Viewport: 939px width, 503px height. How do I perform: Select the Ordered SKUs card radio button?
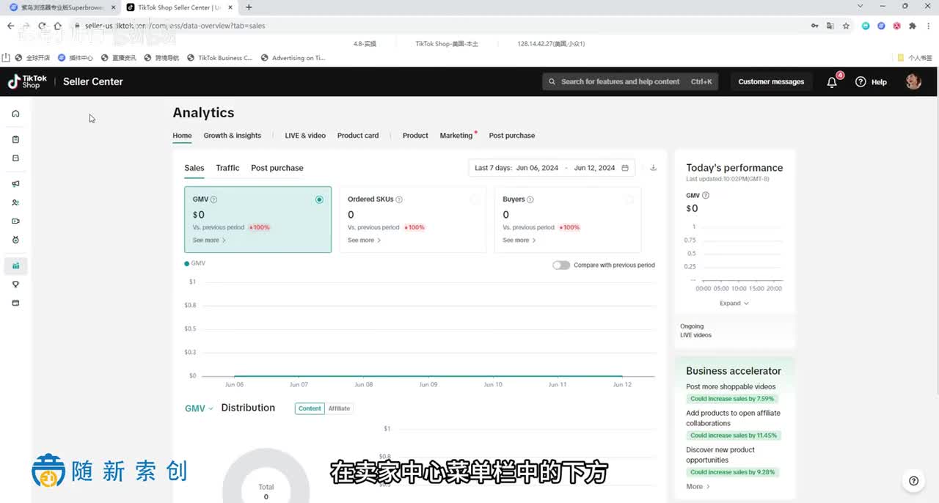[475, 199]
